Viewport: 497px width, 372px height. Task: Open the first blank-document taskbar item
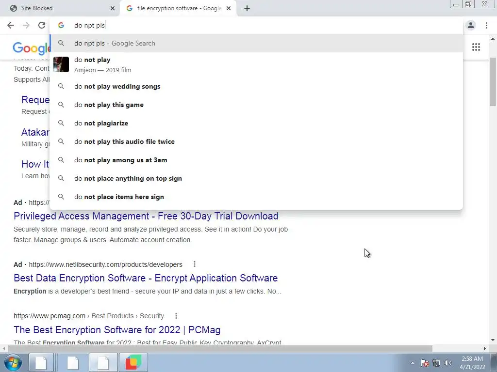point(41,362)
